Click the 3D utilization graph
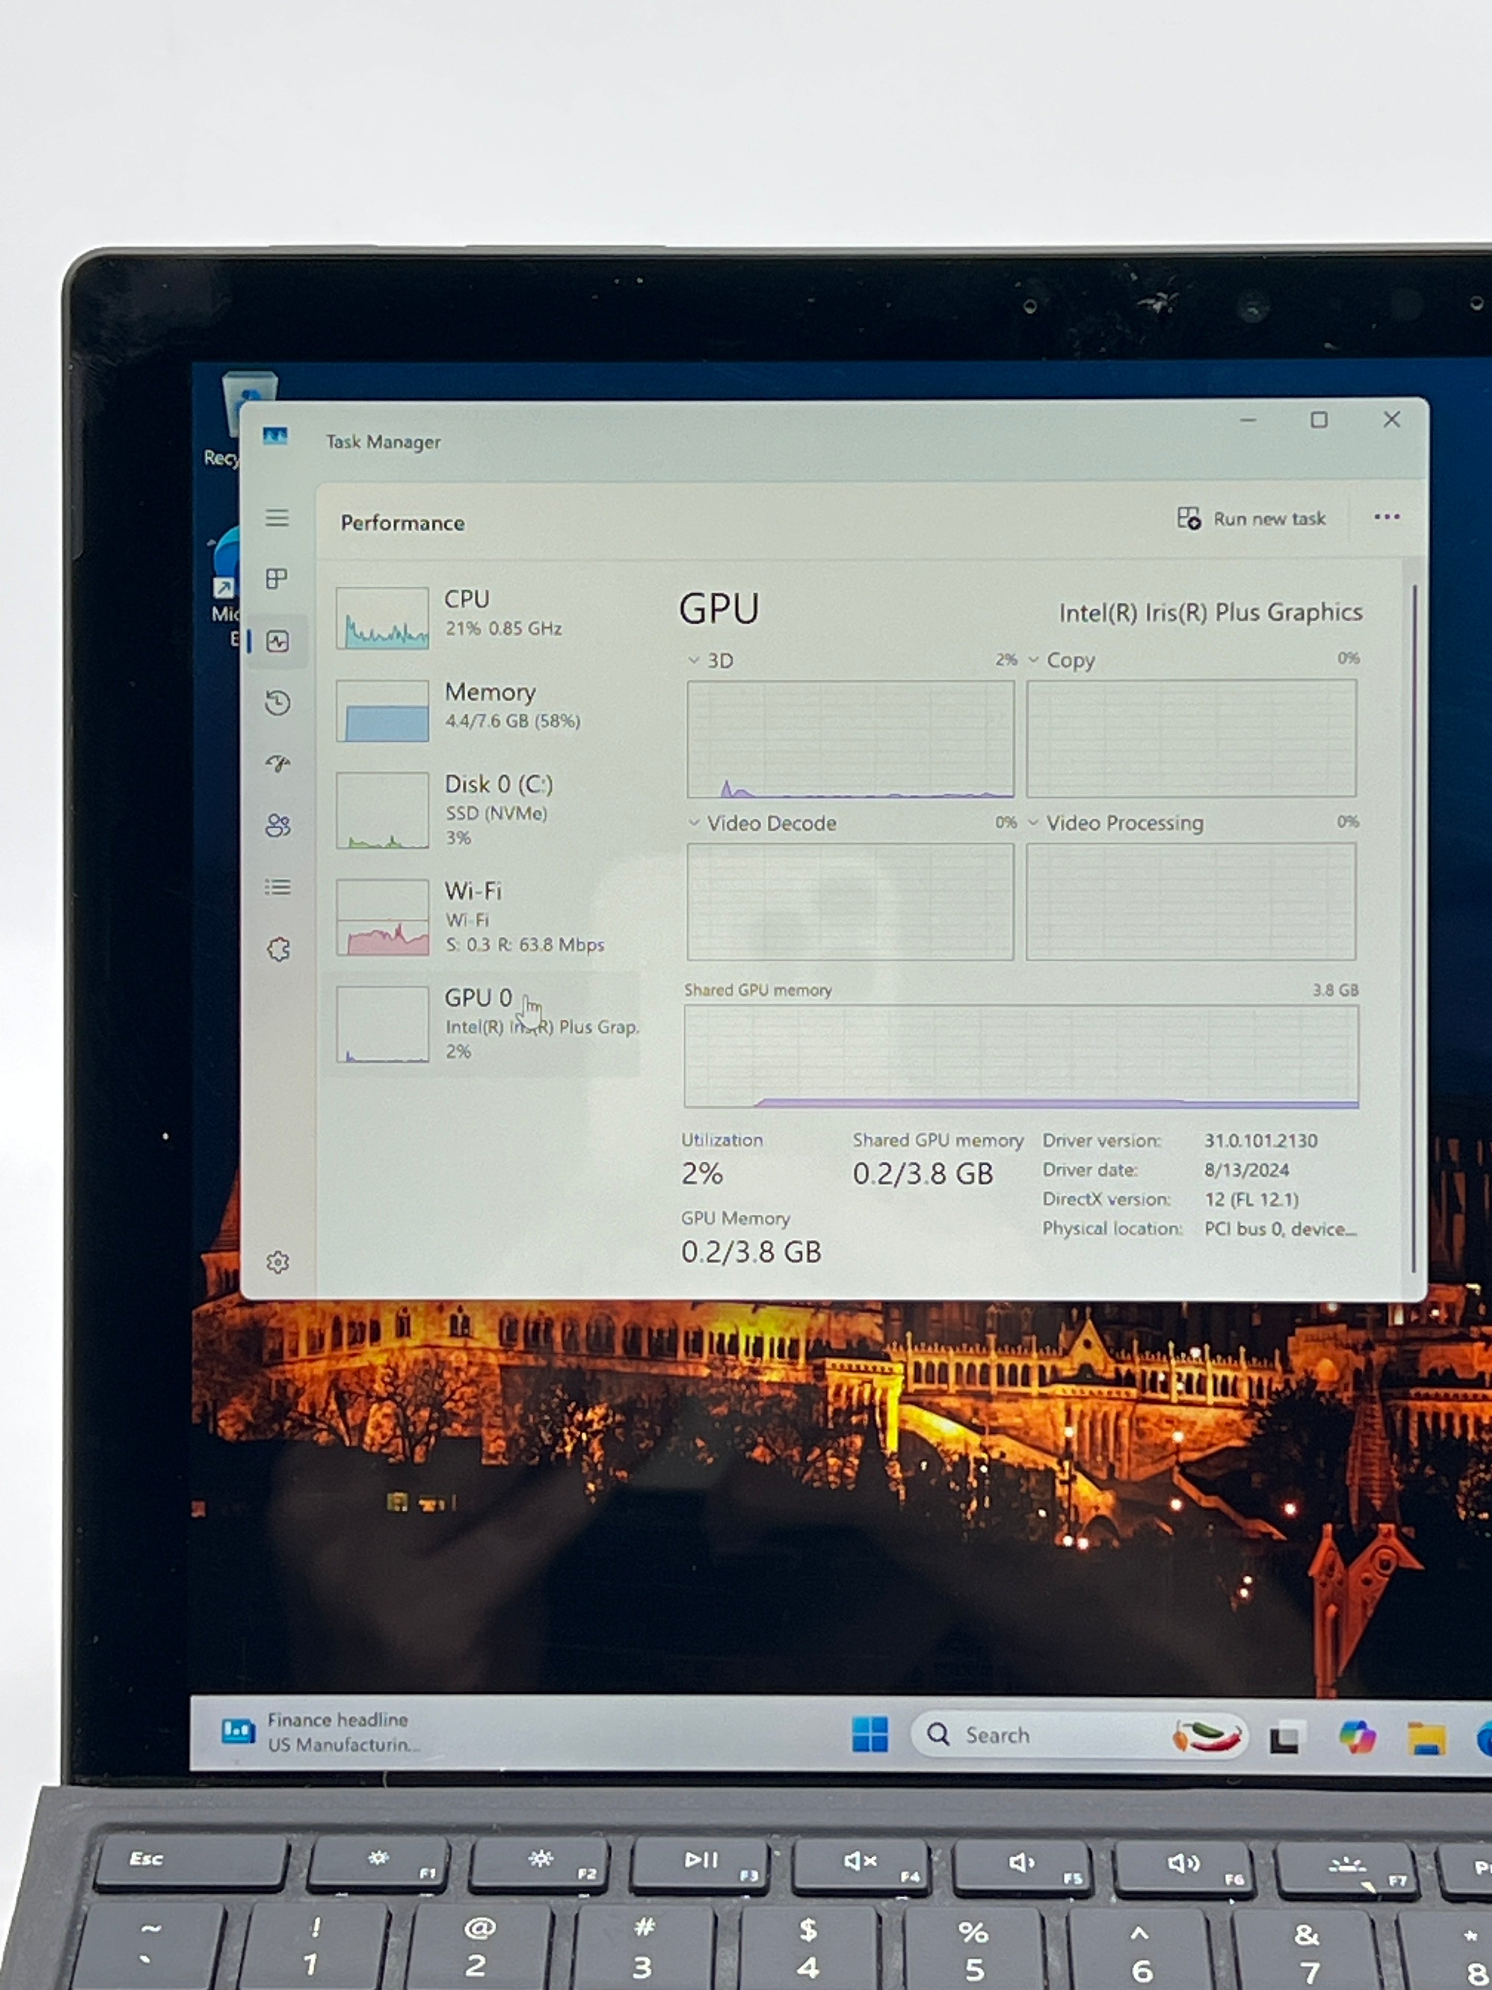The image size is (1492, 1990). [x=851, y=739]
